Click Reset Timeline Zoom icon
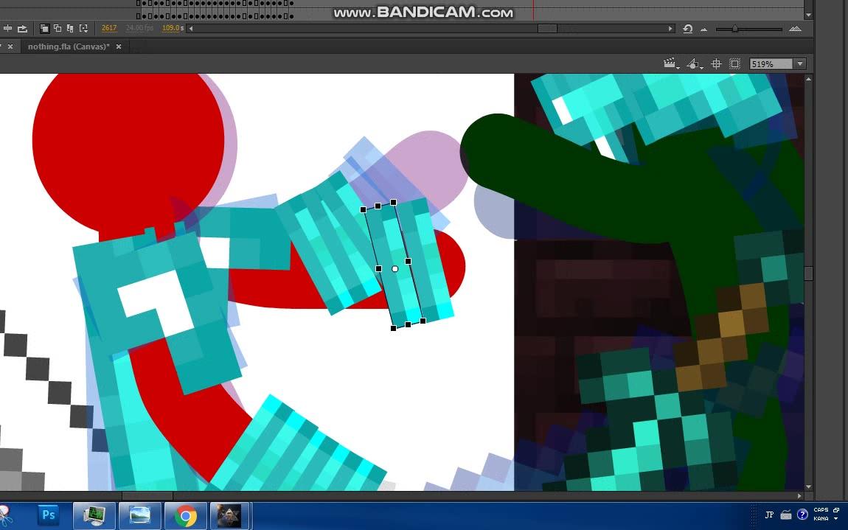This screenshot has height=530, width=848. pyautogui.click(x=687, y=29)
